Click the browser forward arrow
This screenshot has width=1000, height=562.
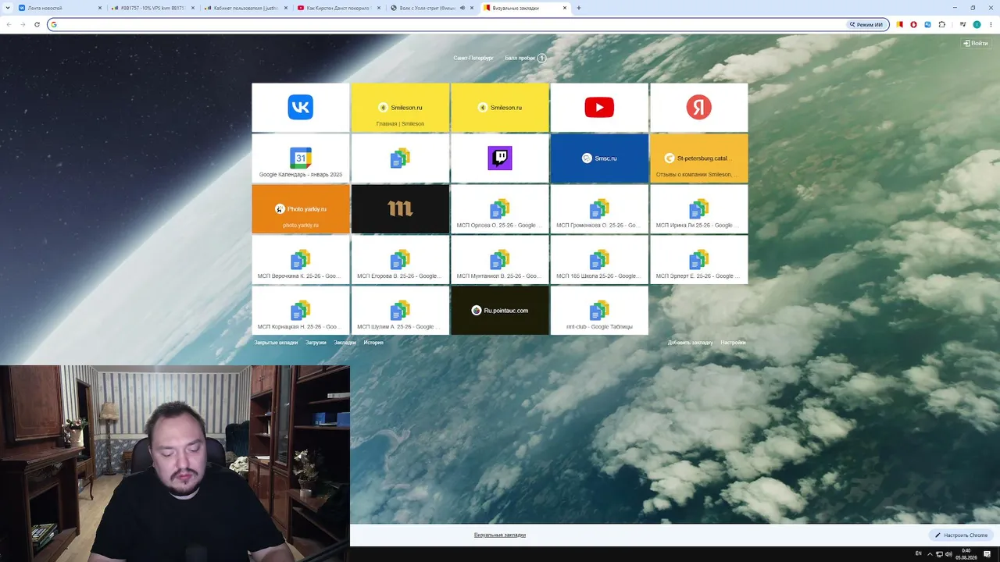tap(23, 24)
